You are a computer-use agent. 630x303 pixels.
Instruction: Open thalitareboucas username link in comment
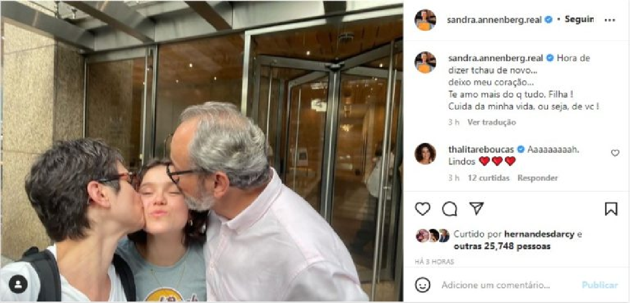[x=481, y=149]
